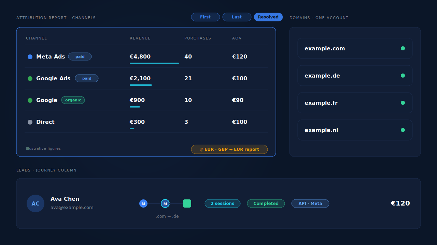Switch attribution to Last touch
This screenshot has width=437, height=245.
click(237, 17)
